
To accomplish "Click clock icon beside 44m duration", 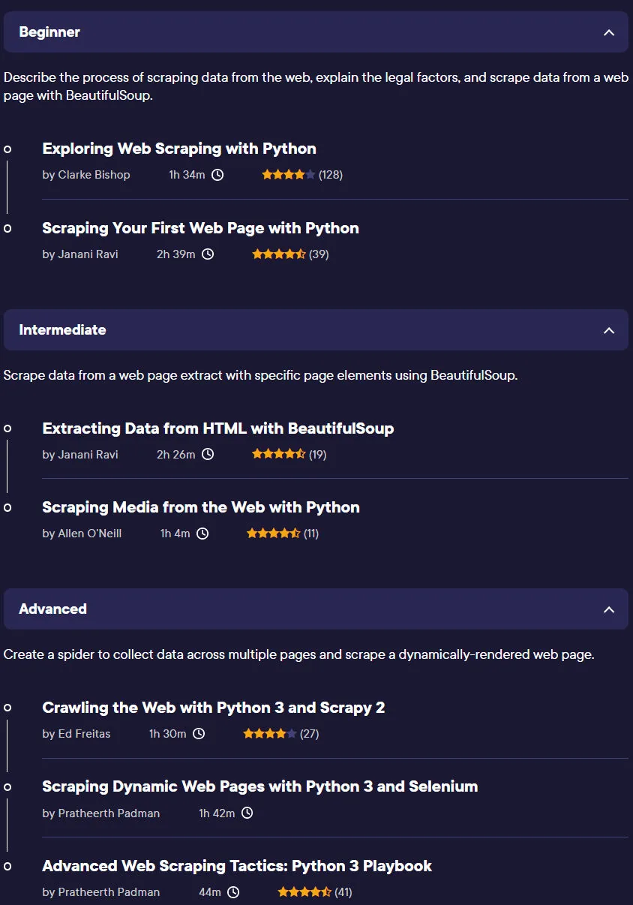I will pyautogui.click(x=233, y=892).
